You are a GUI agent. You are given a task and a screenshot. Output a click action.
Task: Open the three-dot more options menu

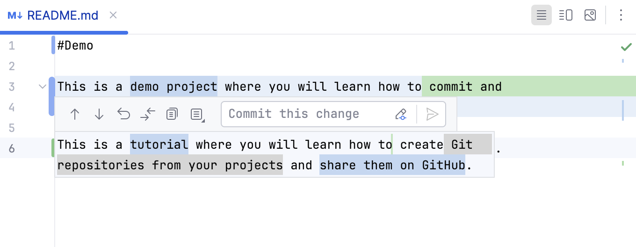[x=621, y=15]
